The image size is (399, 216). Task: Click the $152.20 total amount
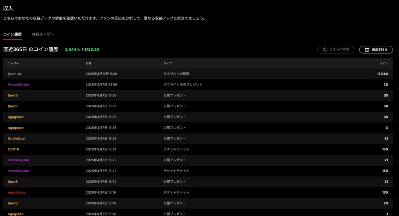point(92,50)
